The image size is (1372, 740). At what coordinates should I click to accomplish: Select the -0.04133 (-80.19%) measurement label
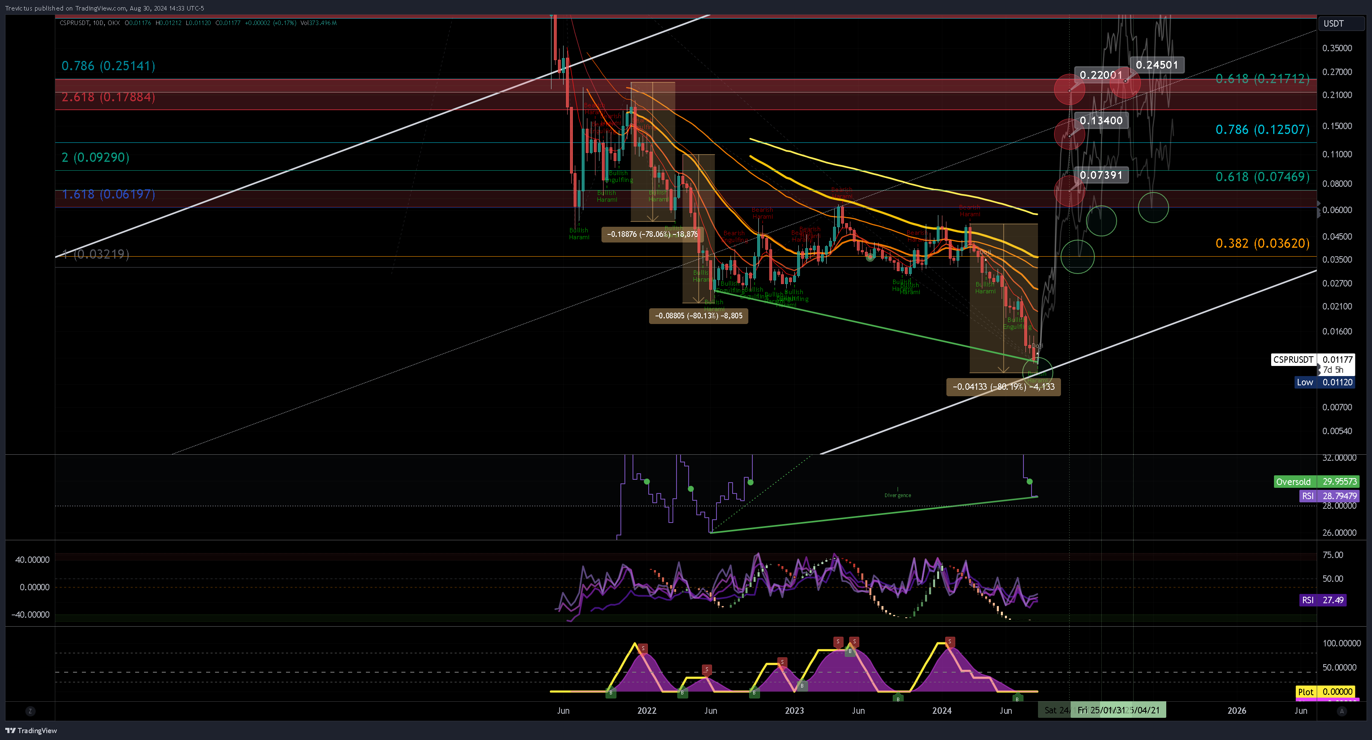[1003, 387]
